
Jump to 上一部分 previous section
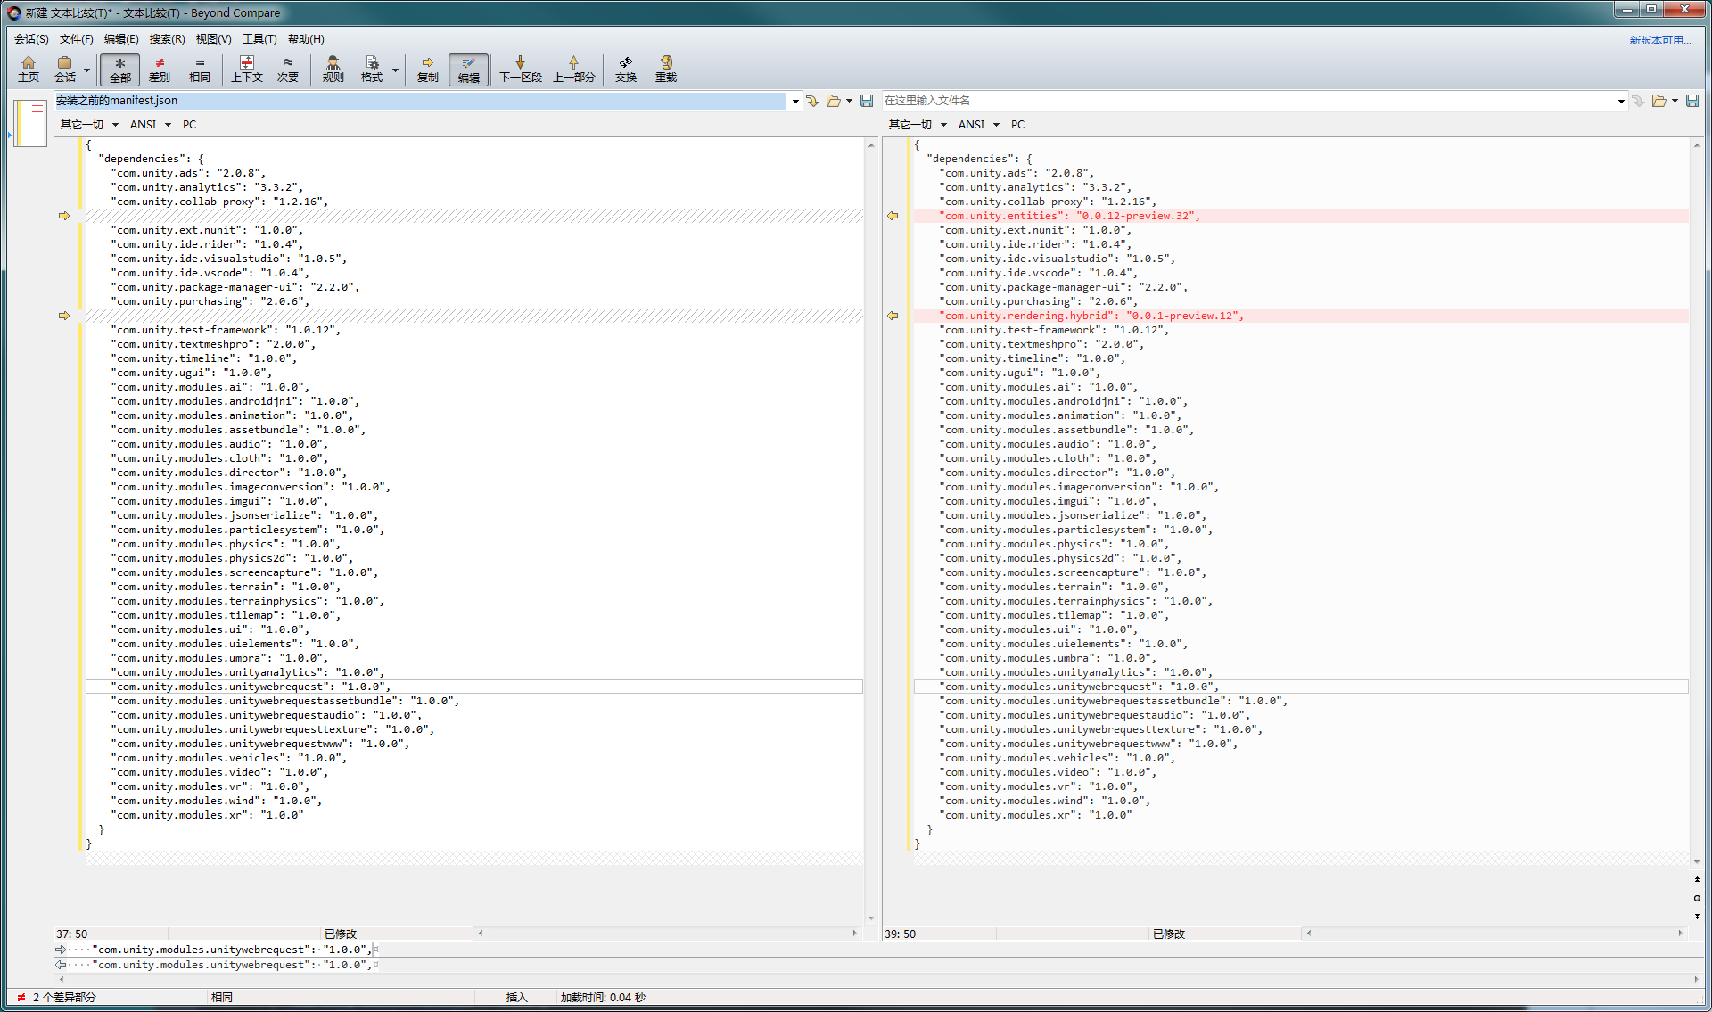point(573,69)
